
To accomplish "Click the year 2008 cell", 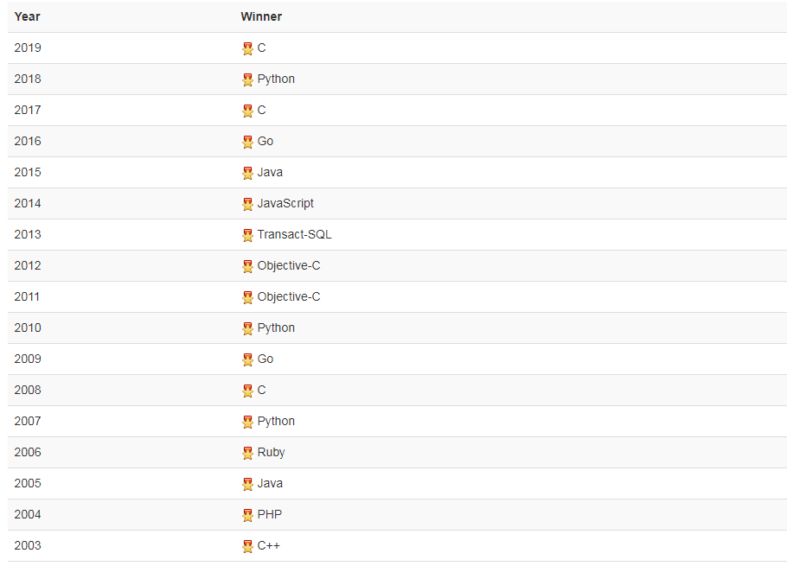I will pyautogui.click(x=28, y=390).
